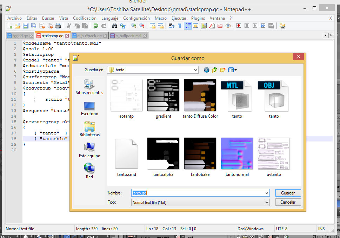Image resolution: width=340 pixels, height=238 pixels.
Task: Click the Find binoculars icon
Action: (x=114, y=26)
